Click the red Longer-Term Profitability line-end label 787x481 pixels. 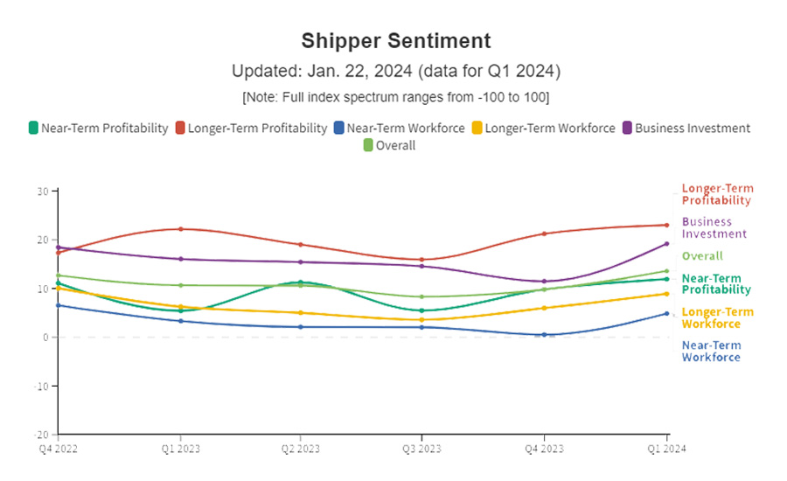point(717,194)
